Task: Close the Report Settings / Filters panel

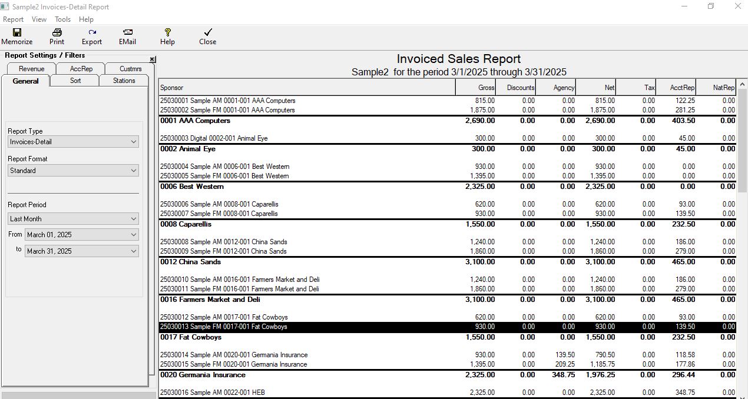Action: pyautogui.click(x=153, y=59)
